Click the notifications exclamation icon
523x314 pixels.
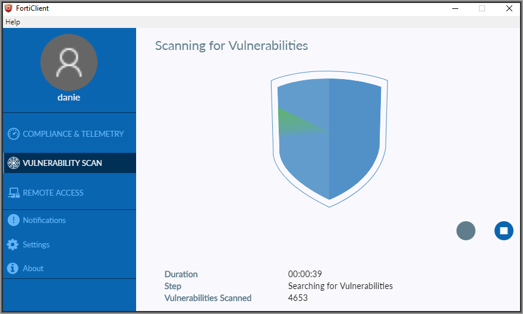point(13,220)
